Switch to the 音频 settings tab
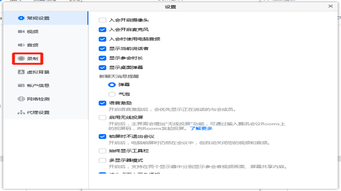The height and width of the screenshot is (191, 341). point(46,45)
